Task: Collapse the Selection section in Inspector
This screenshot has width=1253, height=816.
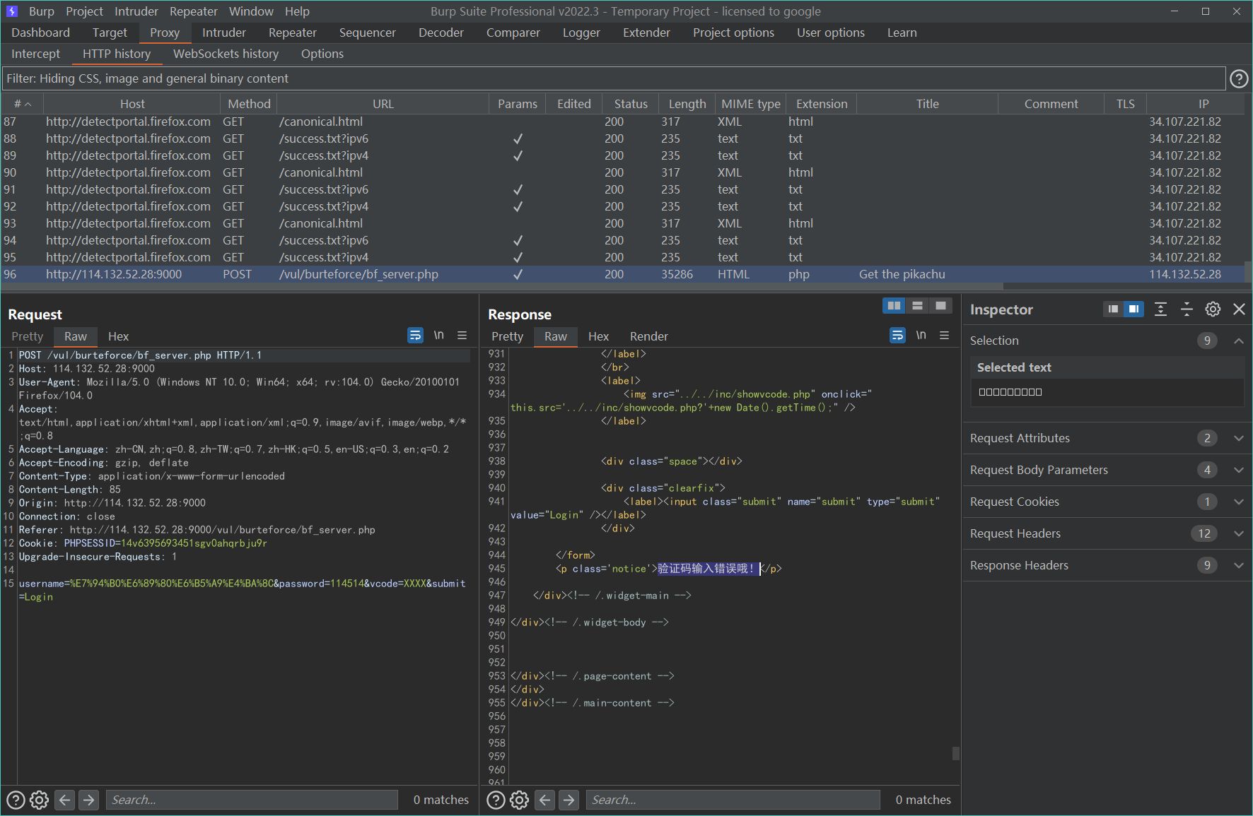Action: tap(1239, 341)
